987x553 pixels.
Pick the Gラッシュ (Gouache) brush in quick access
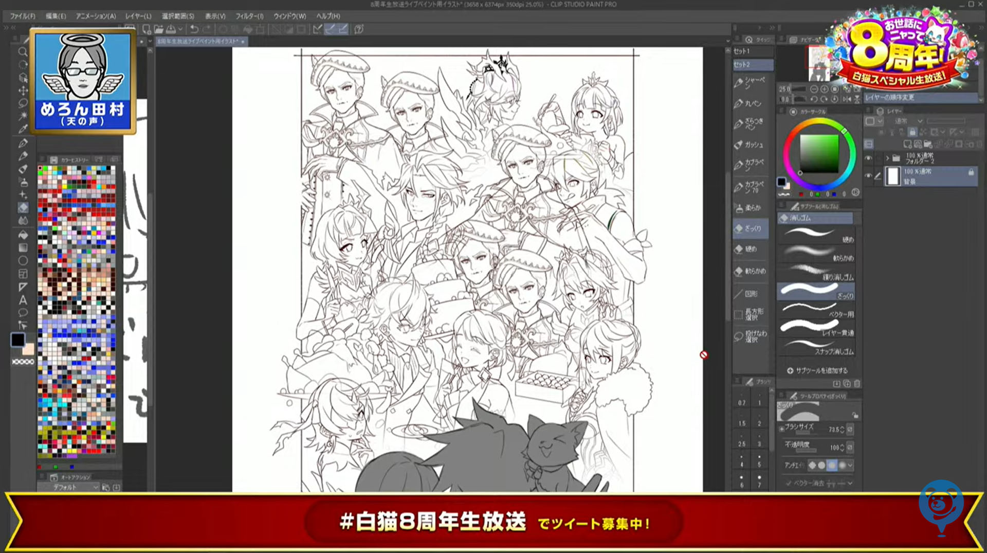click(x=753, y=145)
